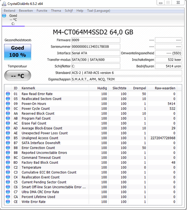Image resolution: width=187 pixels, height=210 pixels.
Task: Click status icon for SATA Interface Downshift
Action: (x=8, y=143)
